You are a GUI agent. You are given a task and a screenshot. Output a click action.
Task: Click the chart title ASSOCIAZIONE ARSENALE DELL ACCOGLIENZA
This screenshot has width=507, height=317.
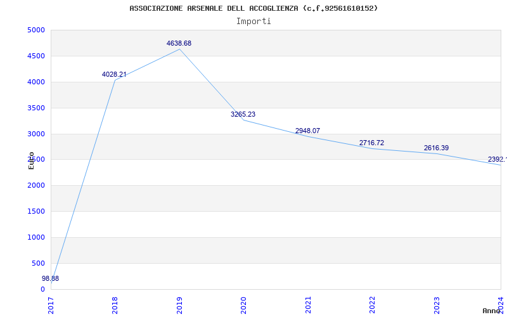tap(253, 8)
